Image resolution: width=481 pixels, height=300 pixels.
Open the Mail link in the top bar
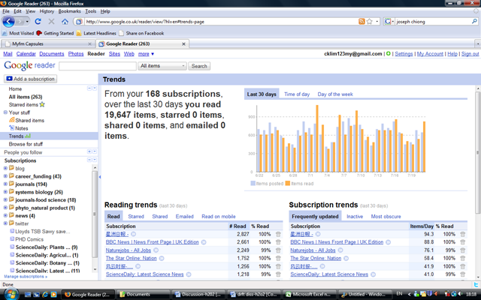(8, 54)
